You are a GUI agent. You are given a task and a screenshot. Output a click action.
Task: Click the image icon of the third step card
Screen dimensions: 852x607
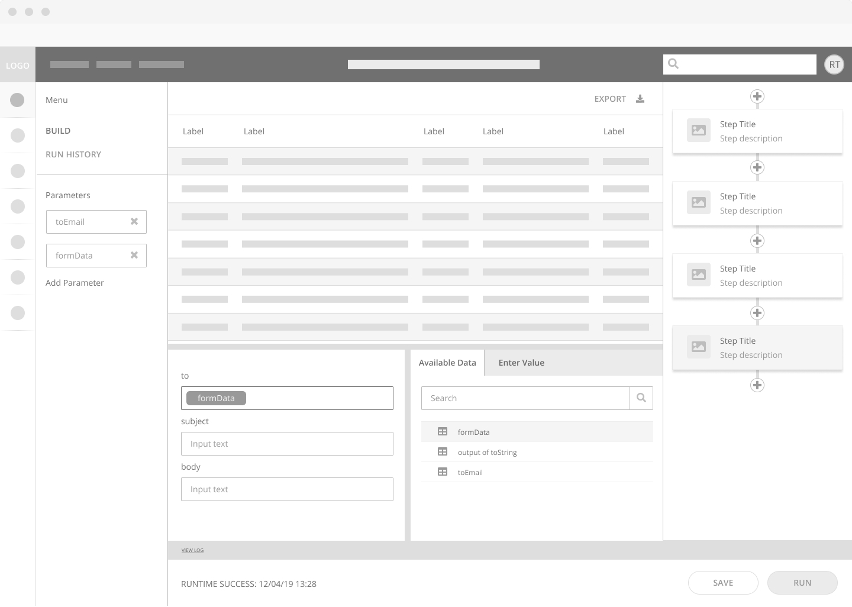click(x=699, y=275)
